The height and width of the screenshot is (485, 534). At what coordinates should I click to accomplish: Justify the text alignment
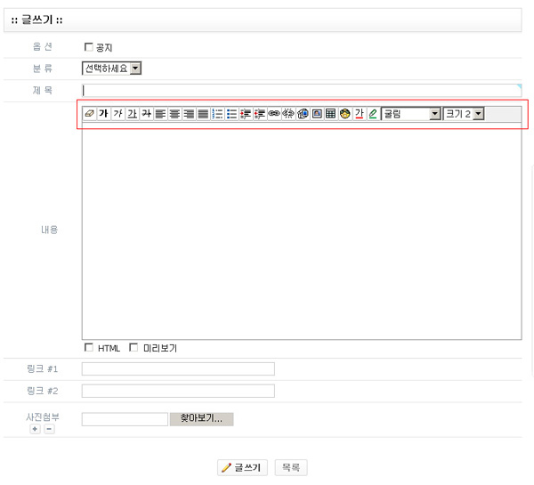tap(203, 113)
